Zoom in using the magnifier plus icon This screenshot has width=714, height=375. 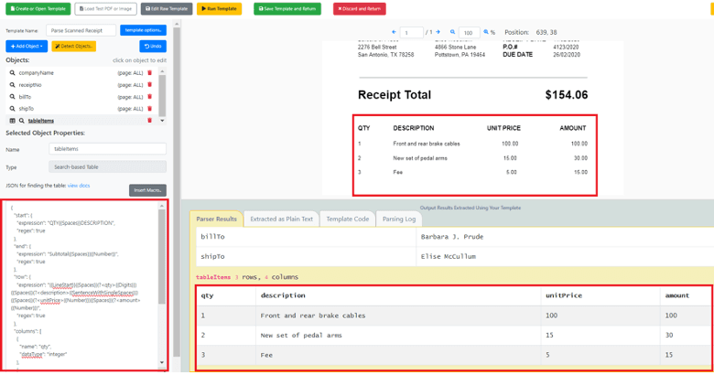(x=486, y=32)
